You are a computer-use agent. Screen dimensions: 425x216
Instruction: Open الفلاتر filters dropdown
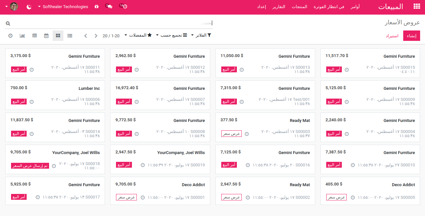click(x=201, y=35)
